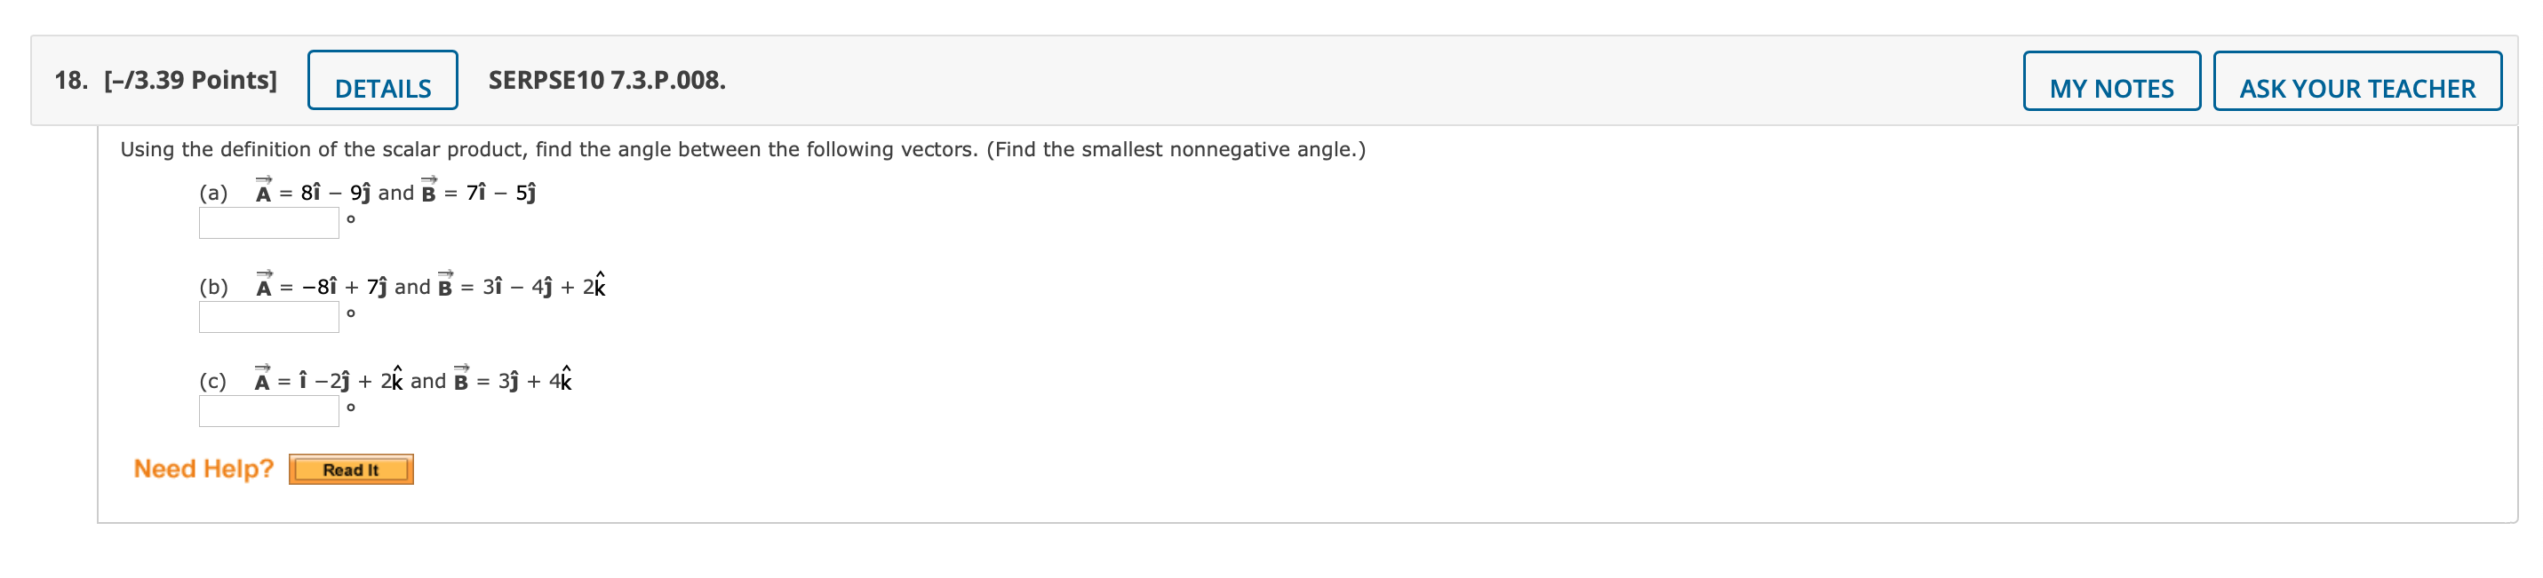Viewport: 2543px width, 578px height.
Task: Click the Need Help? label
Action: coord(204,470)
